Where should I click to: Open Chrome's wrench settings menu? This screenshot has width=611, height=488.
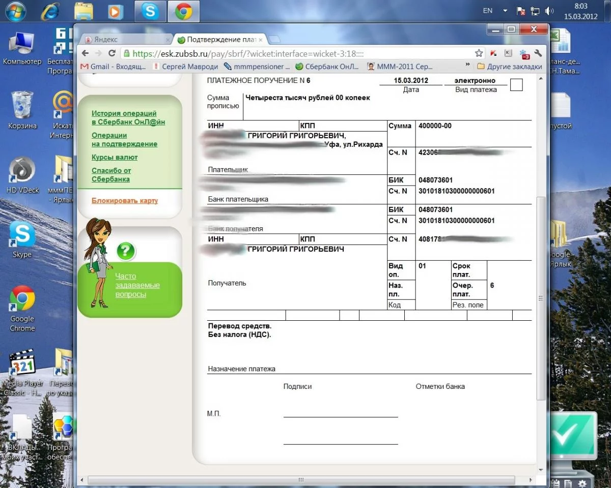pyautogui.click(x=538, y=53)
